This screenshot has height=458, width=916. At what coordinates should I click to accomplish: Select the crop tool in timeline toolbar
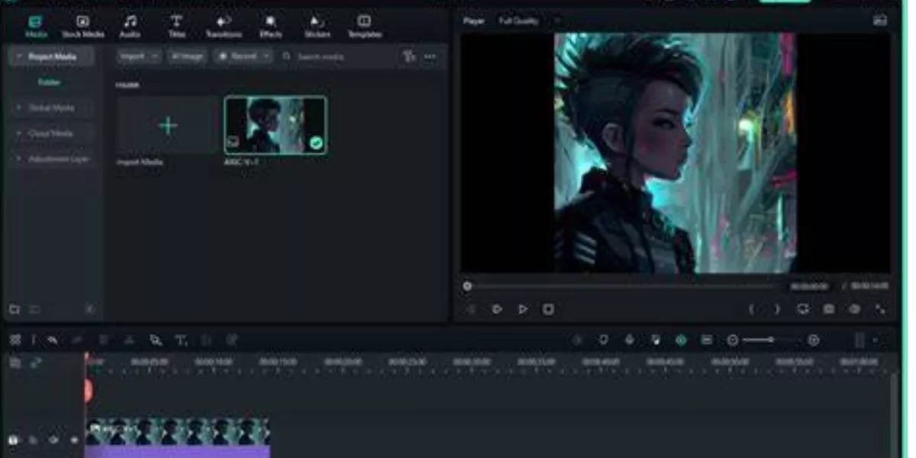click(x=155, y=340)
